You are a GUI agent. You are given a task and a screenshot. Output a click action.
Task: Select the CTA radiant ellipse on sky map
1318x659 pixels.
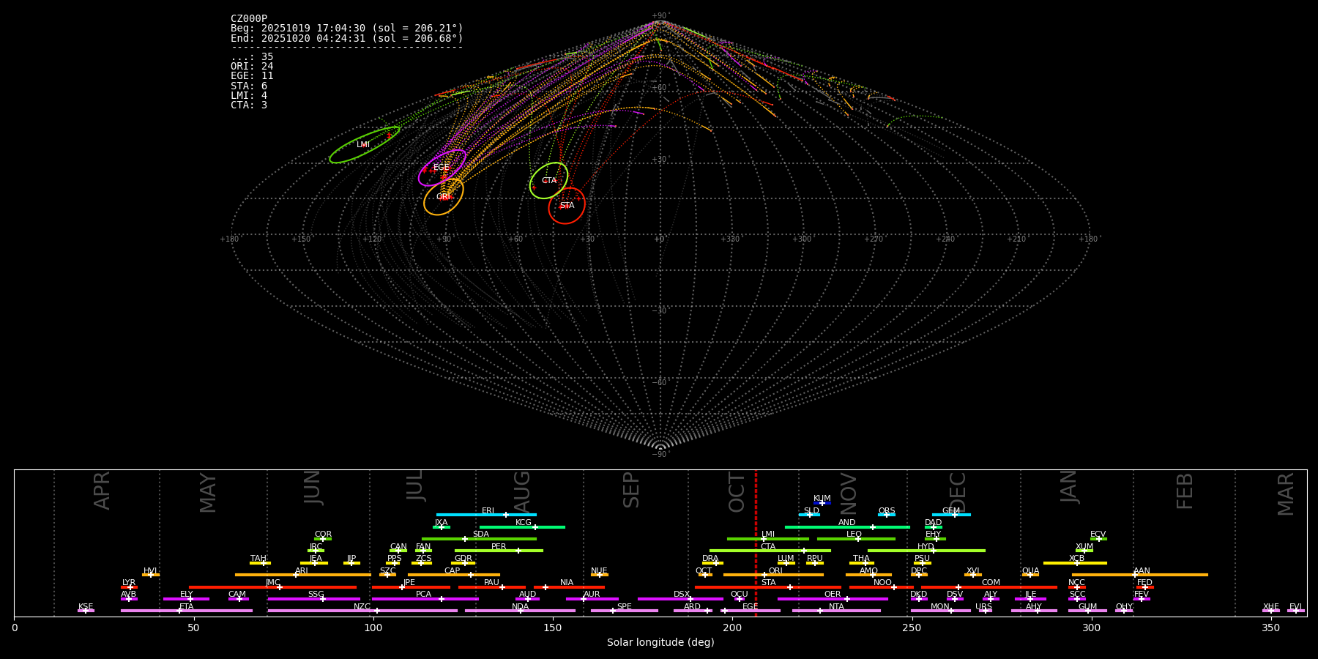[x=548, y=181]
